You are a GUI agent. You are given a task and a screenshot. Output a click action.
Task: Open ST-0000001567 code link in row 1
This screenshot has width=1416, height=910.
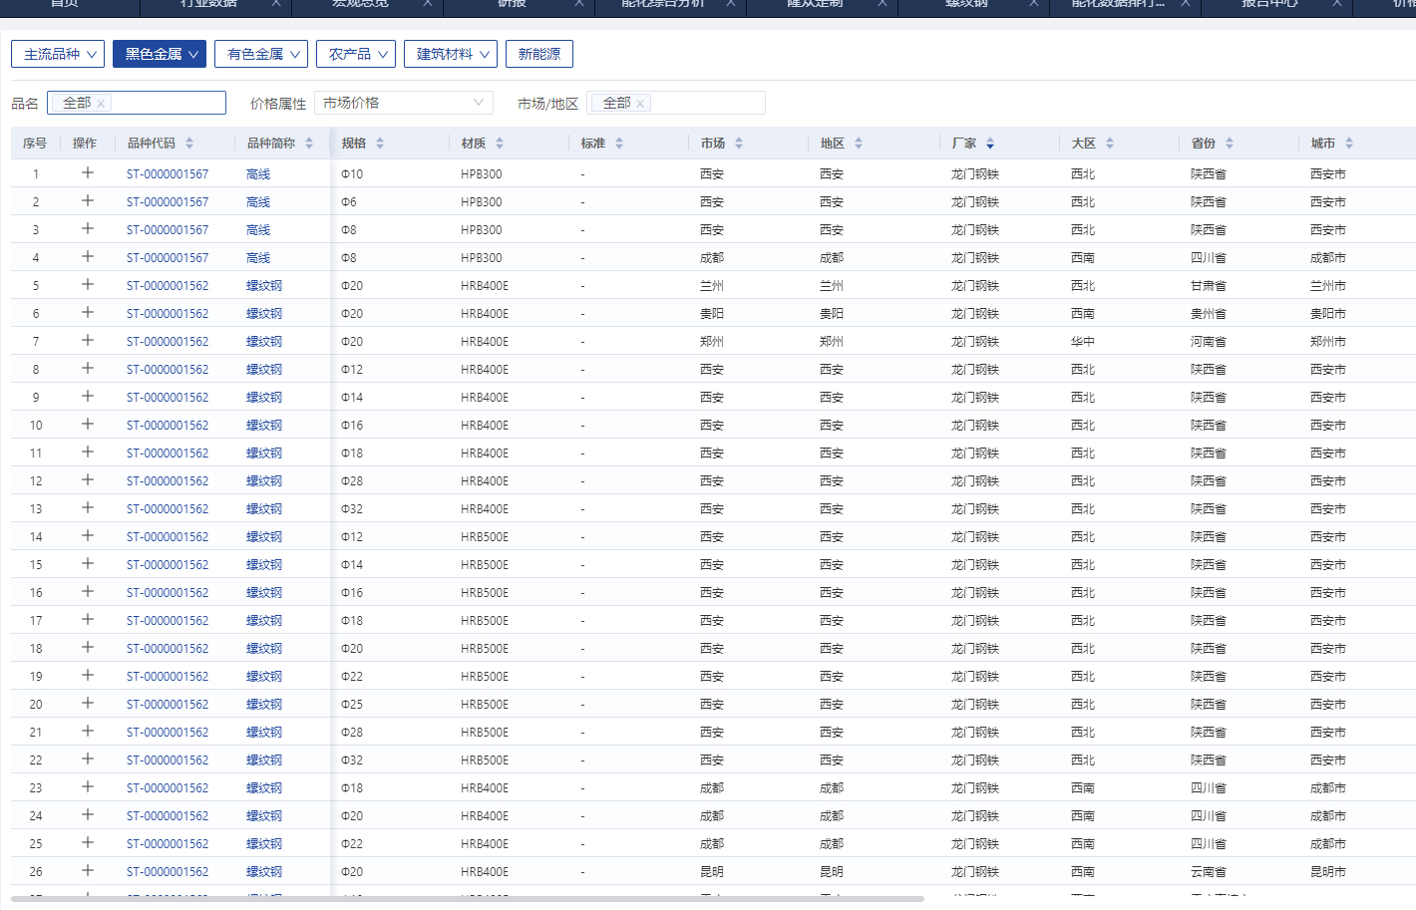[x=168, y=173]
